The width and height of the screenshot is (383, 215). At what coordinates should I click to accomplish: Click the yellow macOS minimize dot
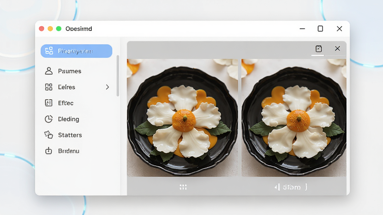50,29
